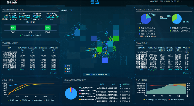The image size is (194, 106).
Task: Click 7月 axis label in left trend chart
Action: [17, 96]
